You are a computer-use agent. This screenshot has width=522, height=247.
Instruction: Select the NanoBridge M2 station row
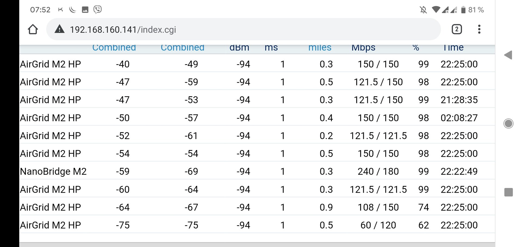pyautogui.click(x=53, y=171)
